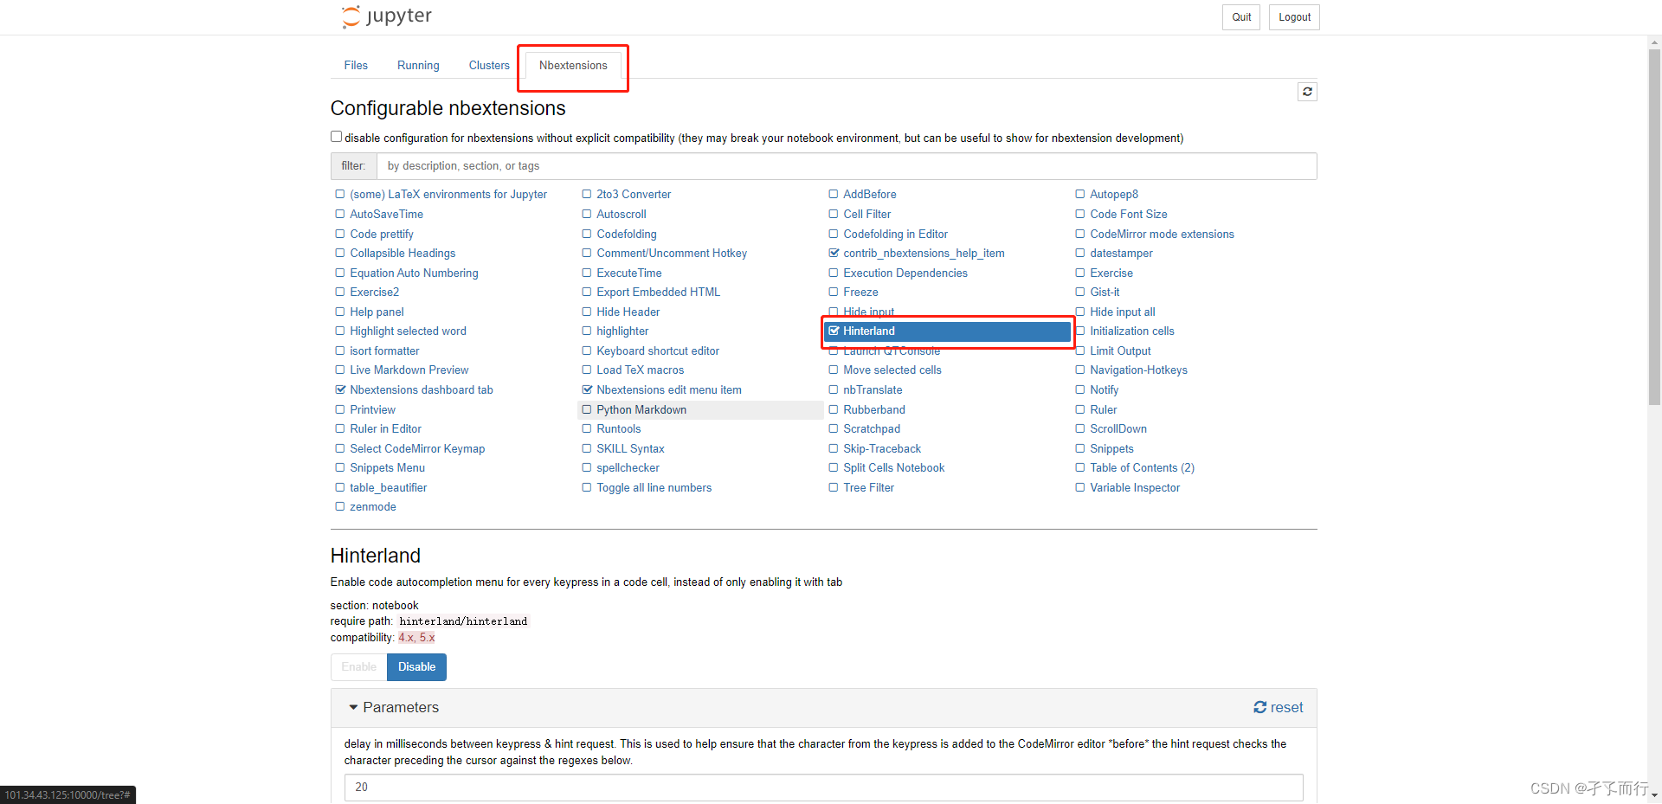Open the Files tab
Screen dimensions: 1662x804
tap(356, 66)
